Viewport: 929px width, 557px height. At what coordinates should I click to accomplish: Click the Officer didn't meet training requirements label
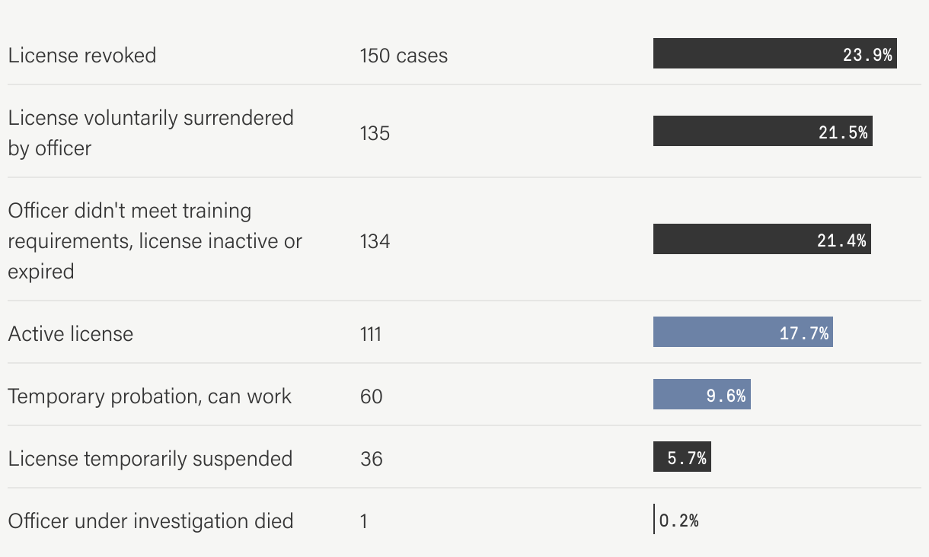pos(155,240)
